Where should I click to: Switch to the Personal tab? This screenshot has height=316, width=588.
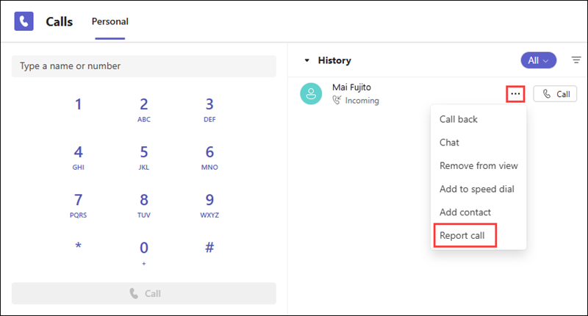[x=110, y=21]
